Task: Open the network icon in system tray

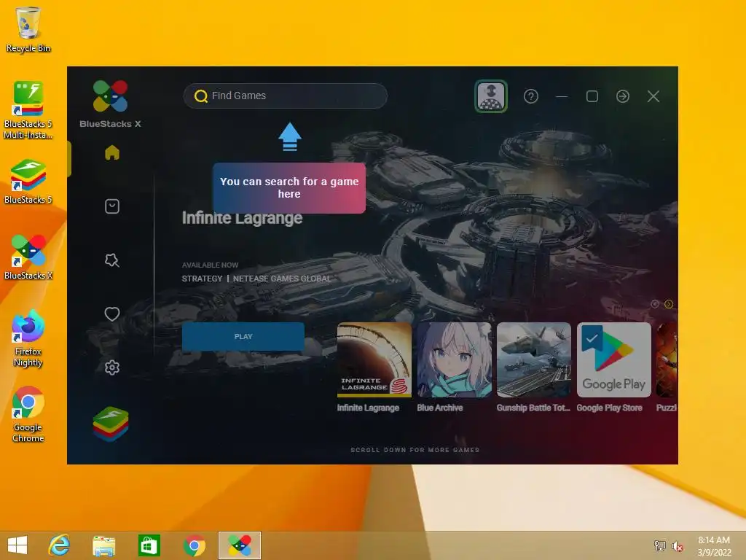Action: (x=660, y=545)
